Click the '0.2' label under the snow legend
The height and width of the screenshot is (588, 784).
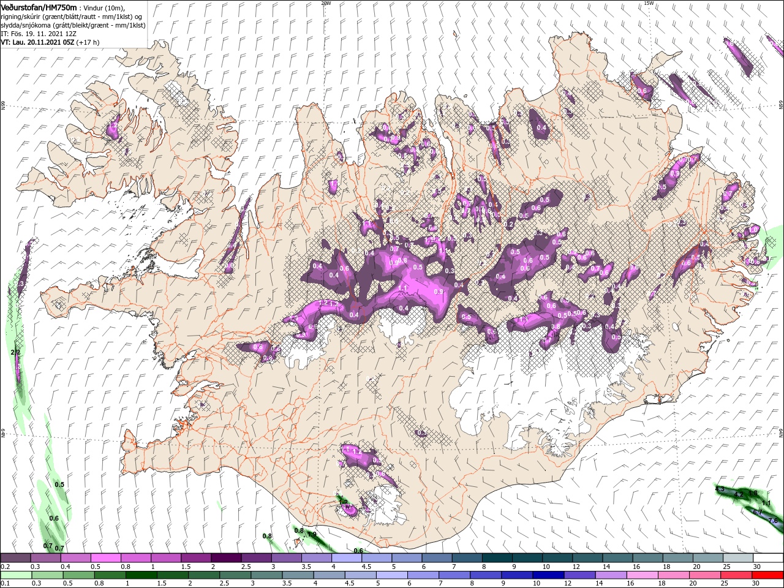click(5, 567)
